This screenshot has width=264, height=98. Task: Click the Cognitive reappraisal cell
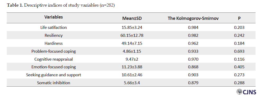pyautogui.click(x=53, y=59)
